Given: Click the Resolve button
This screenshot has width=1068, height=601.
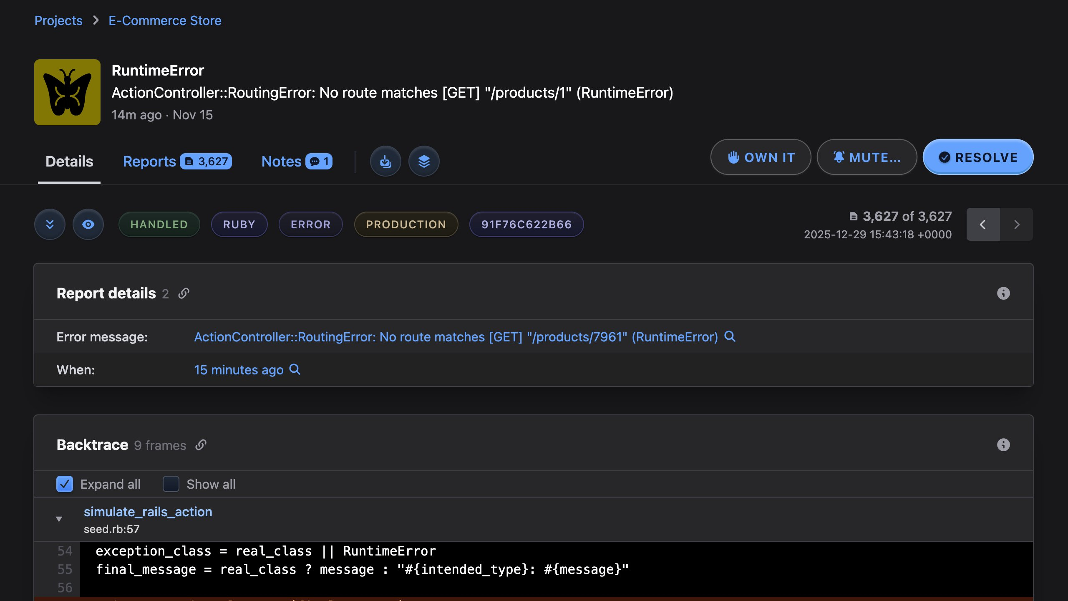Looking at the screenshot, I should tap(977, 157).
